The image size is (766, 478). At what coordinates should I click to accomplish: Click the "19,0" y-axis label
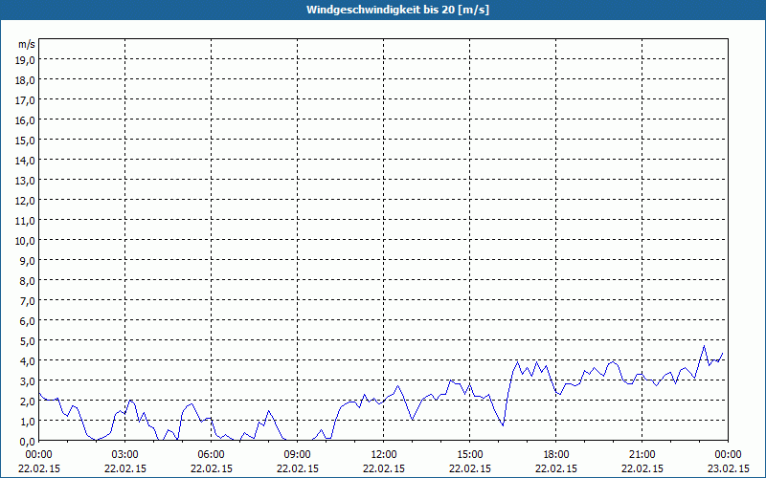pyautogui.click(x=26, y=59)
